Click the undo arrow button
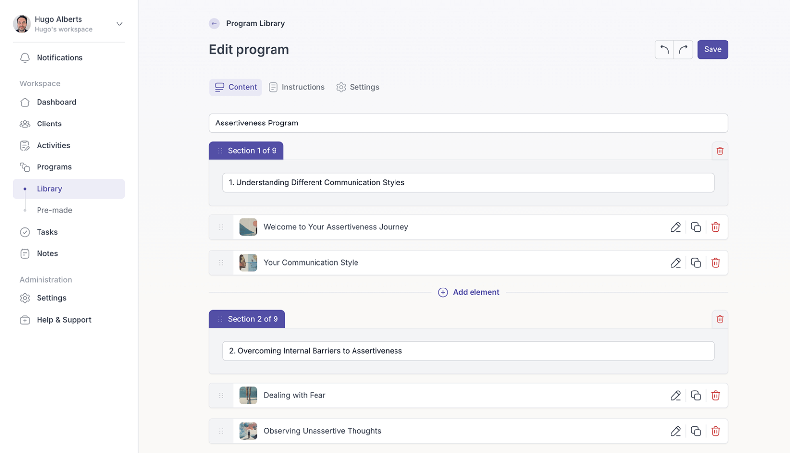The height and width of the screenshot is (453, 790). [x=664, y=49]
